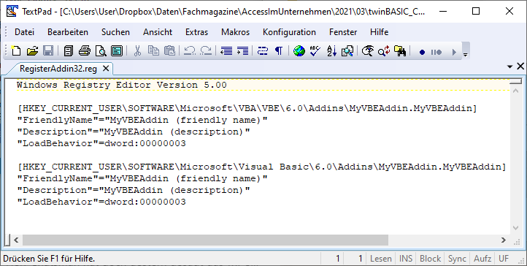Click the window split handle above scrollbar
The image size is (527, 266).
[x=516, y=81]
